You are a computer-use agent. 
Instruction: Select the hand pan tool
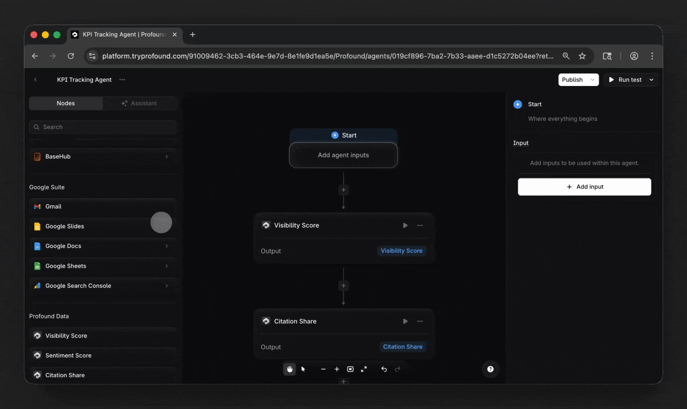pyautogui.click(x=289, y=369)
